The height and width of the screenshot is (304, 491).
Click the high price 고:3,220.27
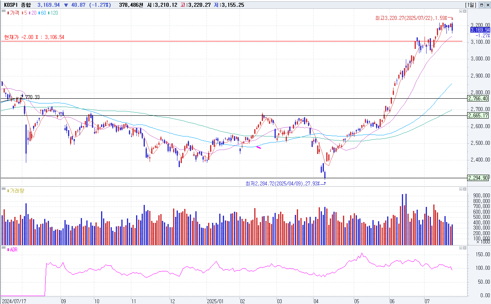click(x=196, y=5)
